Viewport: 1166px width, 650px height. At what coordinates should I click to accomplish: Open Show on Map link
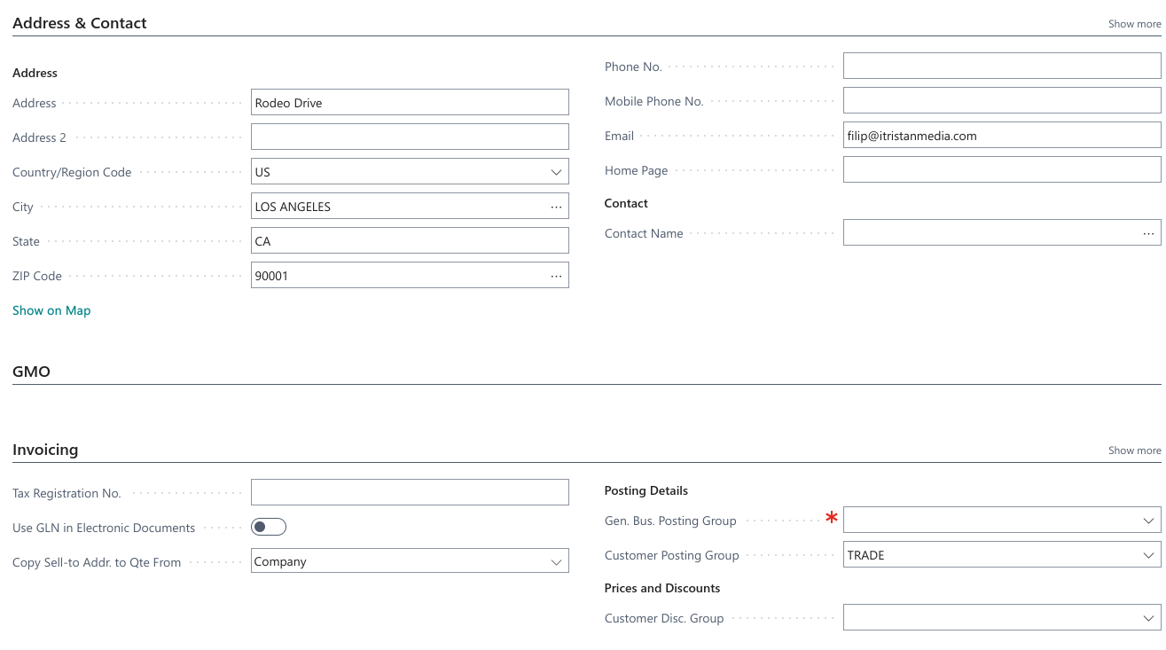(x=51, y=310)
